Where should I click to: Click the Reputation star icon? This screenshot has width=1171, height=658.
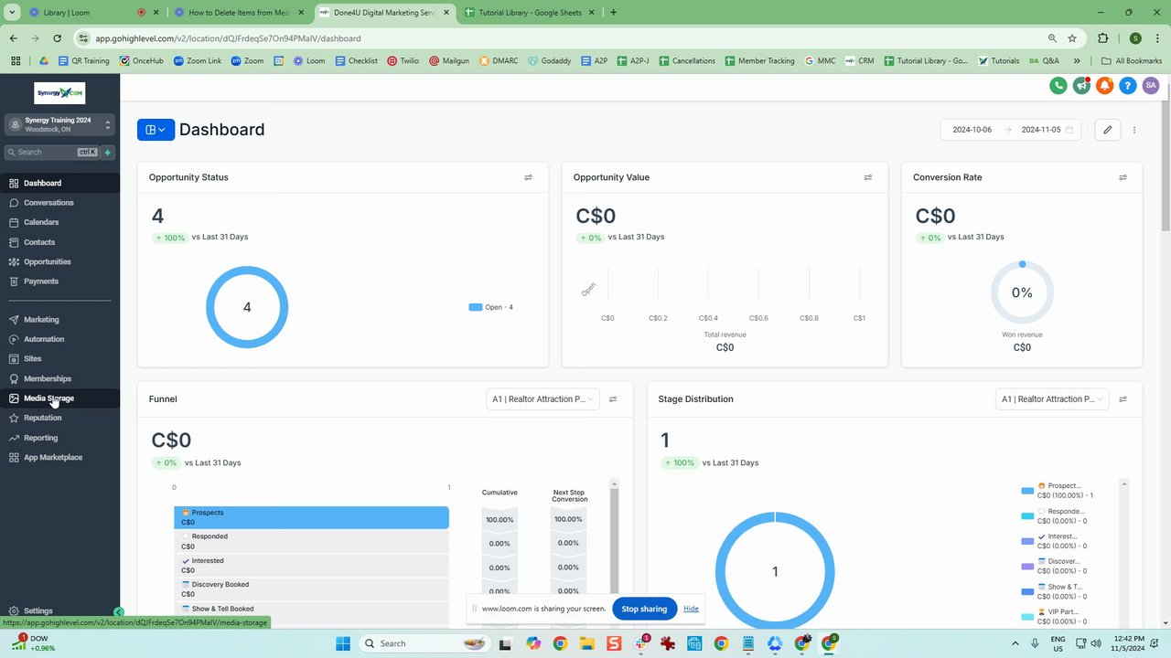(14, 418)
